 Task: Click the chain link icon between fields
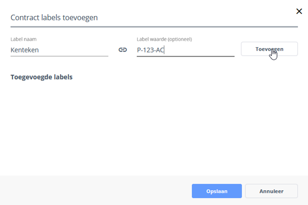tap(122, 50)
